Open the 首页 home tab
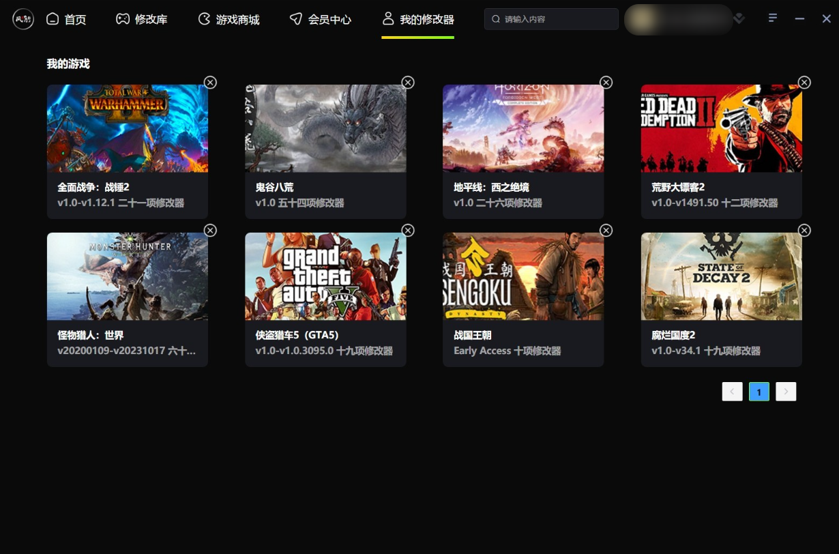Viewport: 839px width, 554px height. [66, 19]
